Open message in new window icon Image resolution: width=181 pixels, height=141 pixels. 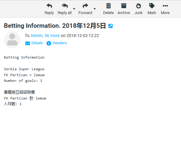click(110, 26)
